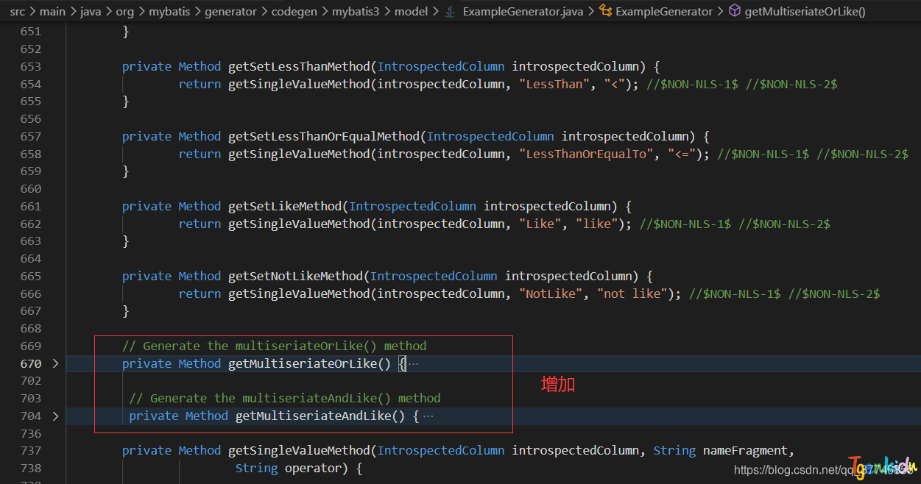Click getSetNotLikeMethod method name
This screenshot has width=921, height=484.
click(x=296, y=276)
